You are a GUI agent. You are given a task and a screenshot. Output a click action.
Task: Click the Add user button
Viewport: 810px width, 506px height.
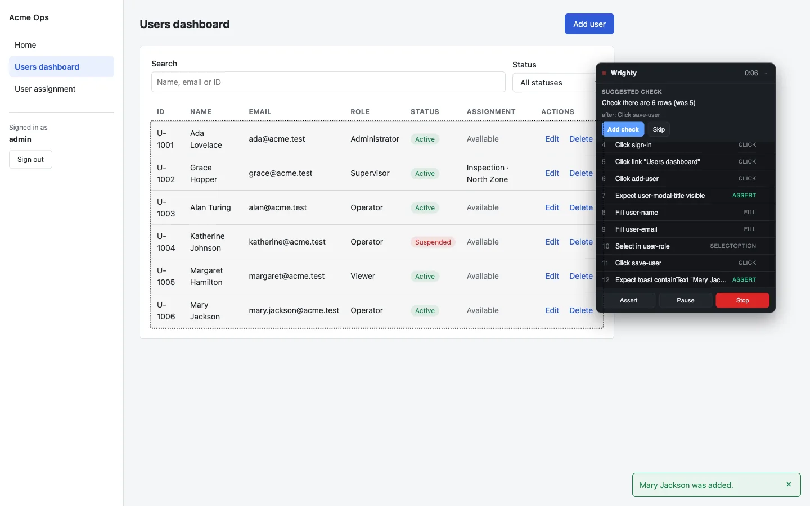pos(589,24)
